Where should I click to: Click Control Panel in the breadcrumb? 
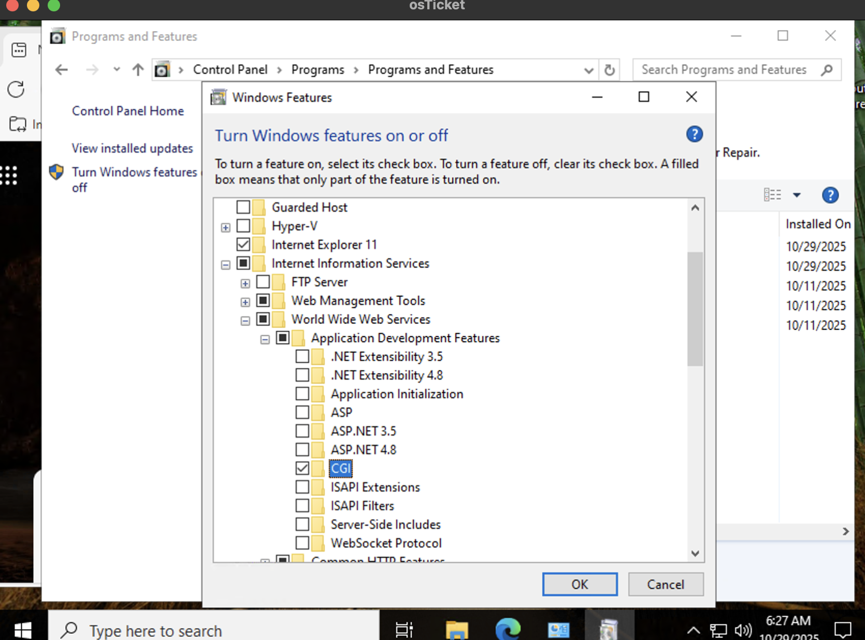click(x=230, y=69)
